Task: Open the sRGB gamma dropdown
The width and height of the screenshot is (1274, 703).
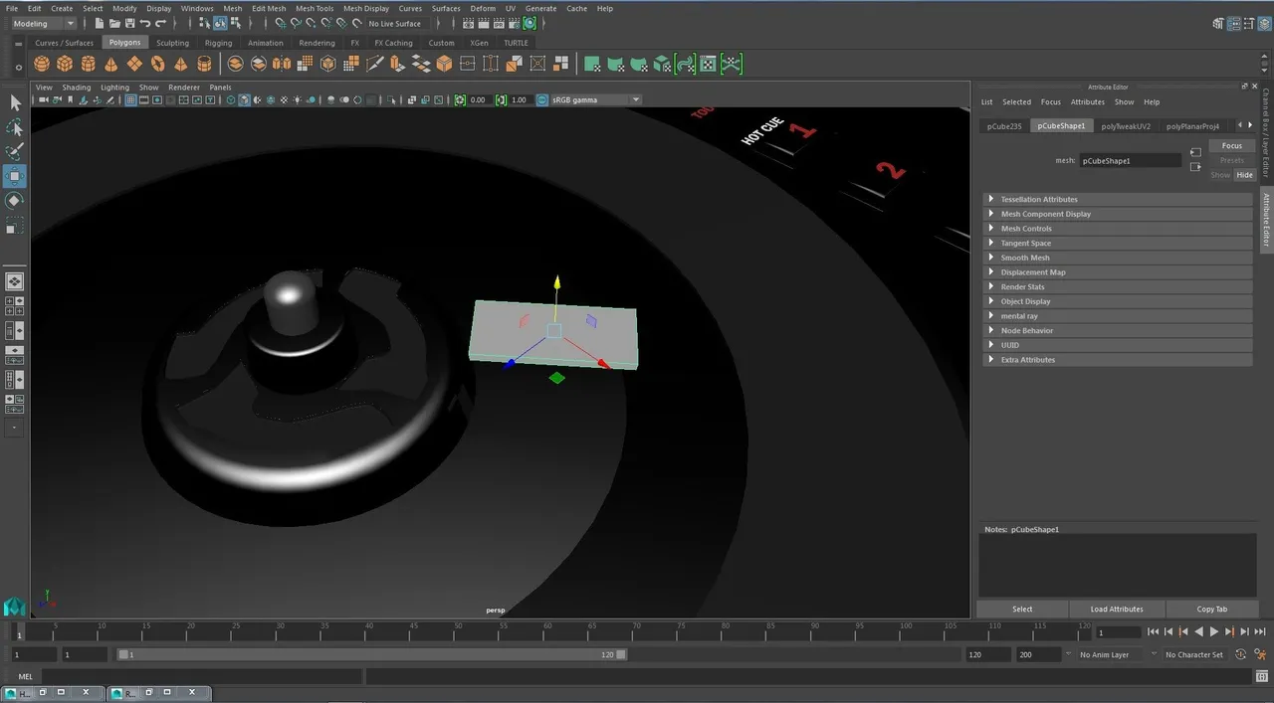Action: [x=595, y=99]
